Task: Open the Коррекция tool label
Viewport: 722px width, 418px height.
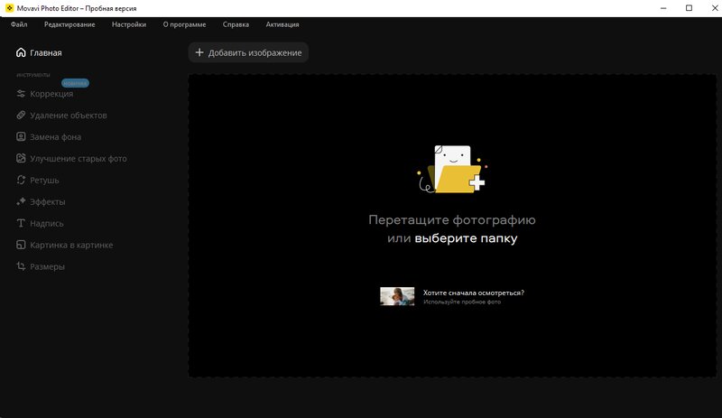Action: pos(51,94)
